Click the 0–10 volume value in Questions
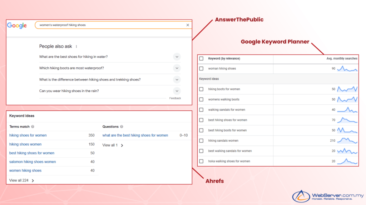The height and width of the screenshot is (205, 366). (x=184, y=135)
